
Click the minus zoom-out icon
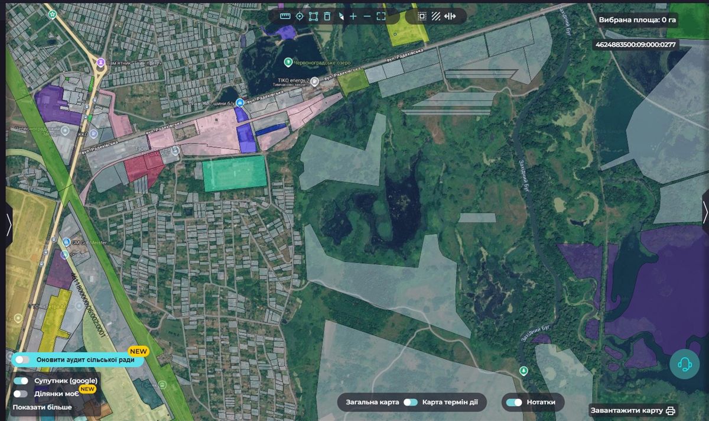pyautogui.click(x=367, y=16)
